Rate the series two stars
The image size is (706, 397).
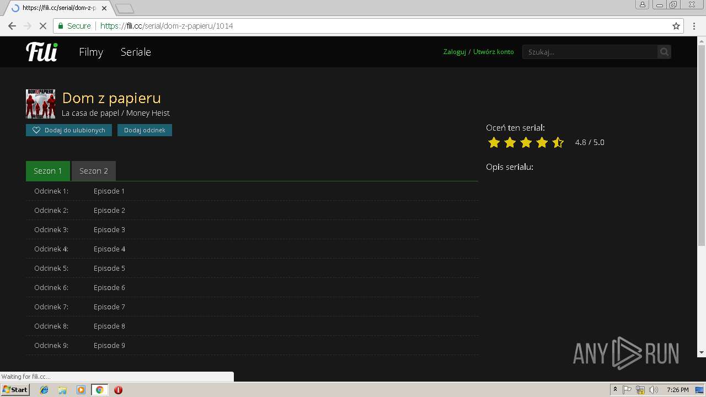click(510, 143)
